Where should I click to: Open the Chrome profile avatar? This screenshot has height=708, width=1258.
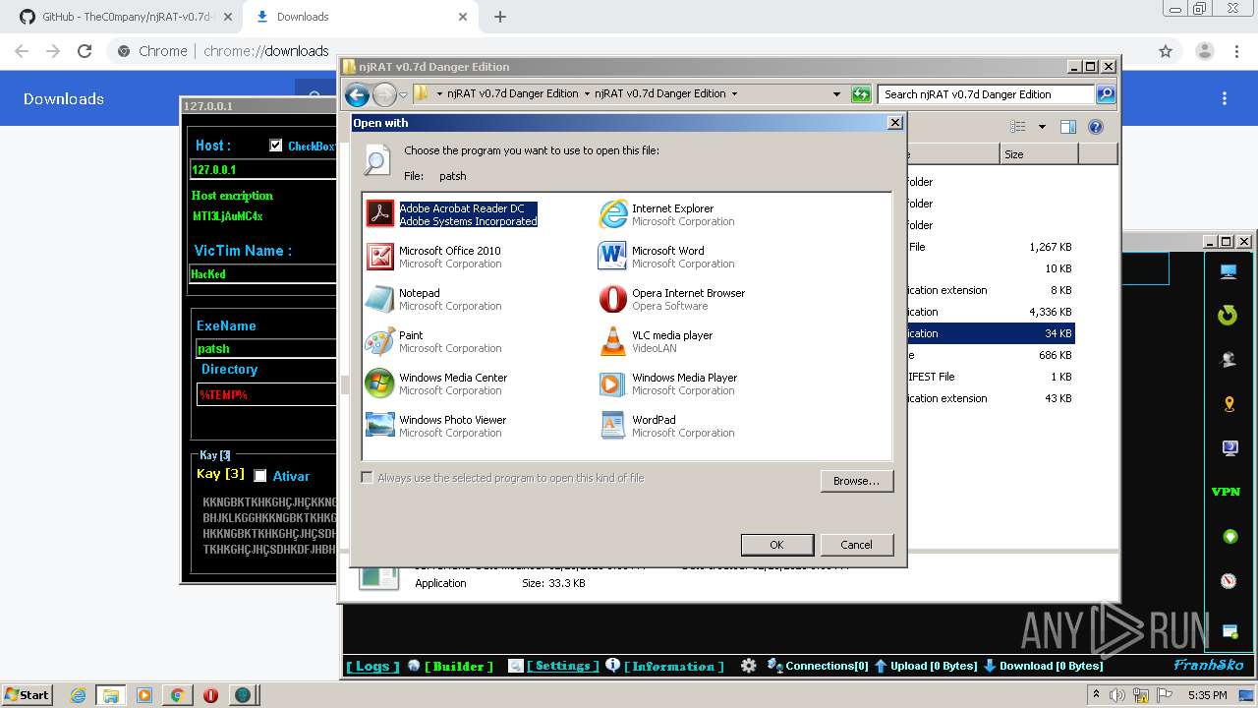coord(1204,51)
